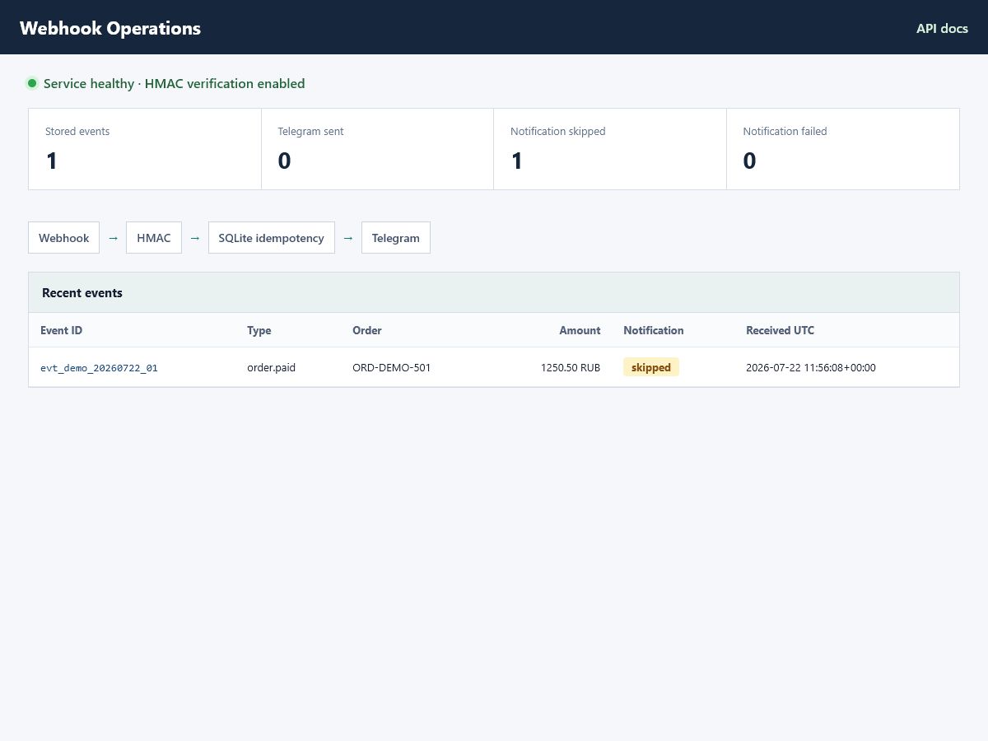Click the Webhook pipeline step box
Screen dimensions: 988x741
pos(64,238)
